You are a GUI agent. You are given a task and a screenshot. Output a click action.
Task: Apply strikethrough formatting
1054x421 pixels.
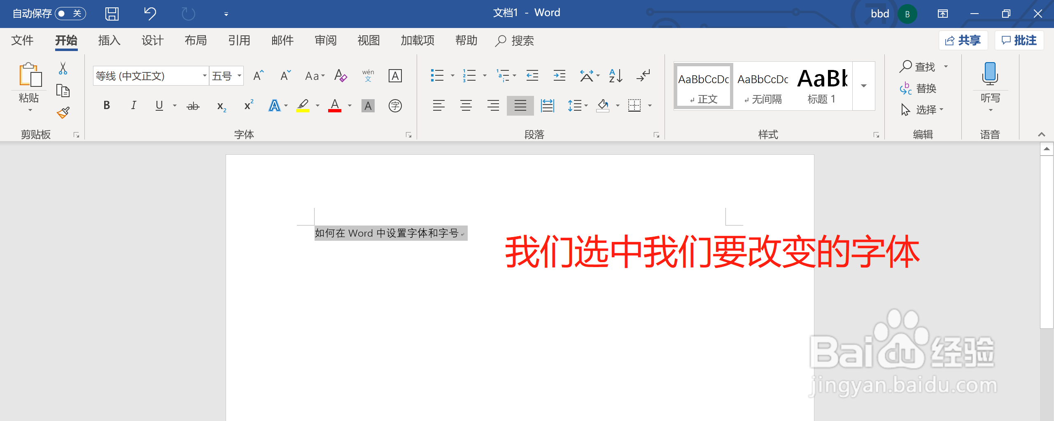[x=193, y=105]
